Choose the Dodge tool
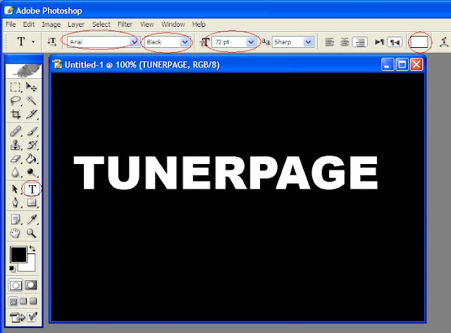 tap(31, 172)
